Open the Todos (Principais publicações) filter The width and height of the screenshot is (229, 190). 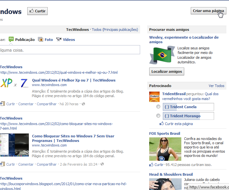[115, 30]
